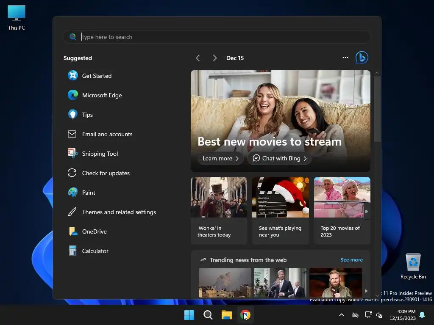Open See what's playing near you card

coord(281,211)
